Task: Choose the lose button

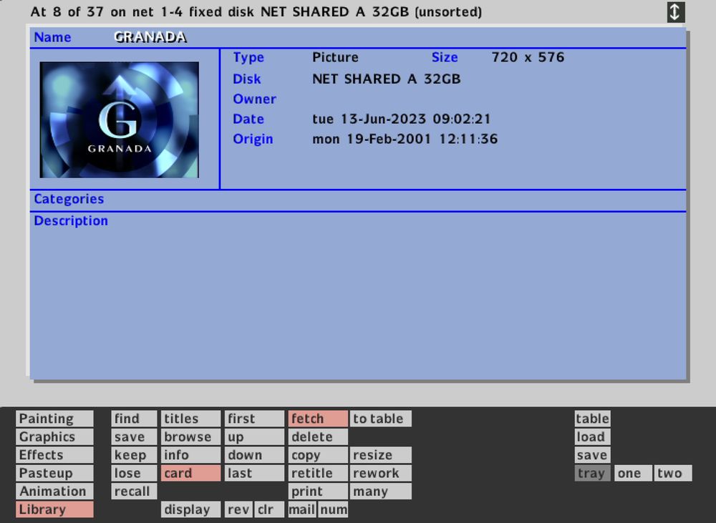Action: click(x=134, y=473)
